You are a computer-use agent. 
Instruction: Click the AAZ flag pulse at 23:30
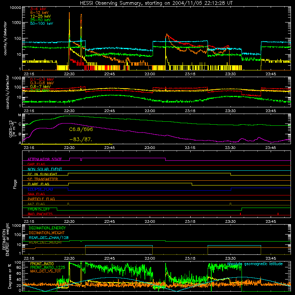[230, 204]
